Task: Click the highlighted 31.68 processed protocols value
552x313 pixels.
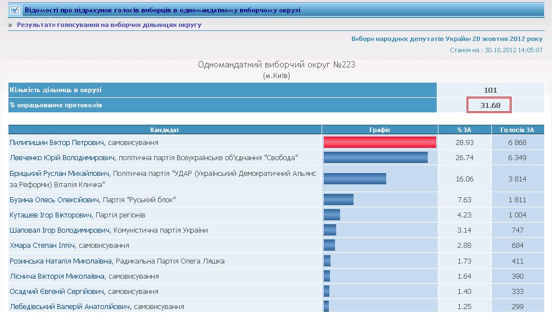Action: [488, 105]
